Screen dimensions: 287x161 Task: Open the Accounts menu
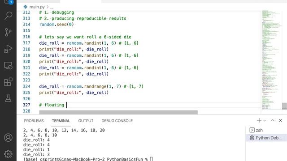(x=8, y=138)
